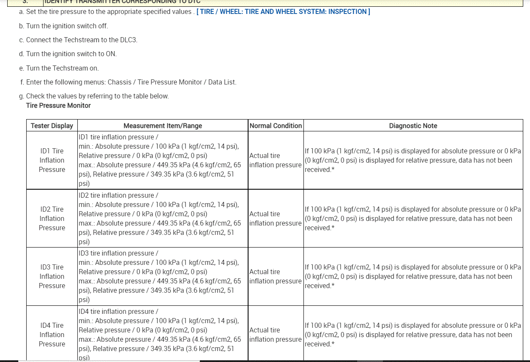Click the 'Measurement Item/Range' column header
The height and width of the screenshot is (362, 530).
click(163, 125)
